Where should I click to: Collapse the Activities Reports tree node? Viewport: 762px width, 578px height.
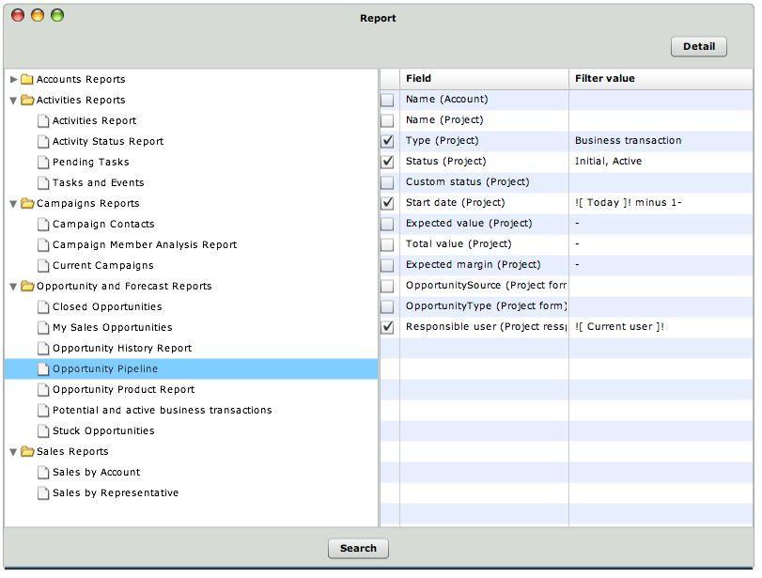click(x=13, y=101)
